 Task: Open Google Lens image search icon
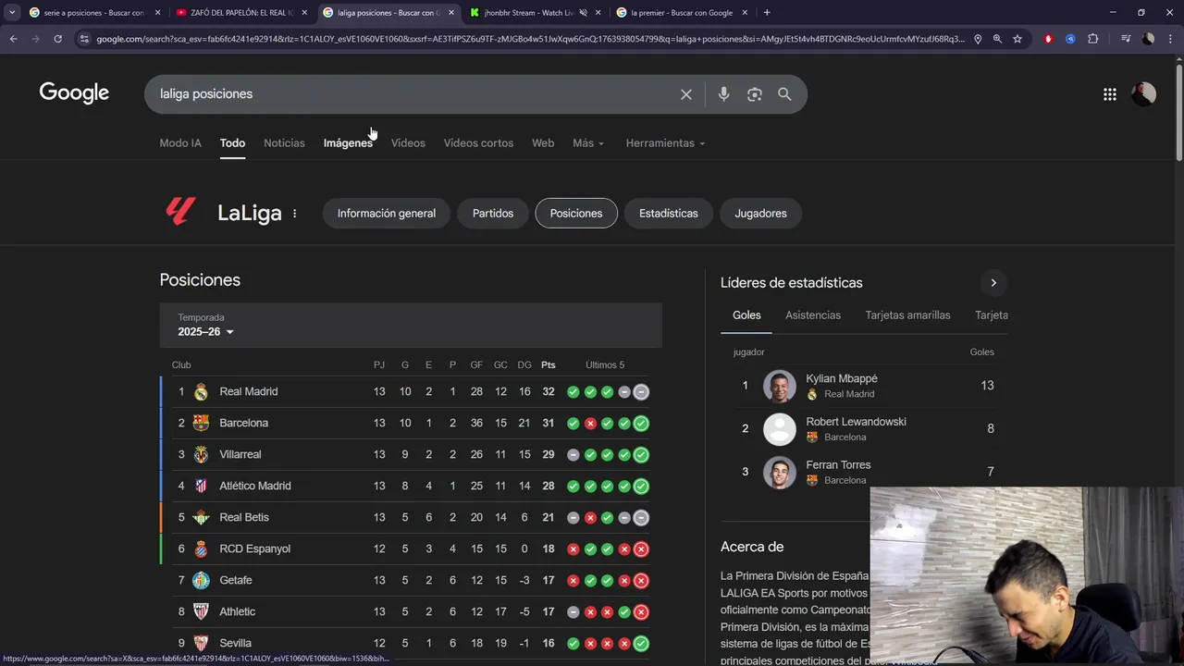[755, 94]
